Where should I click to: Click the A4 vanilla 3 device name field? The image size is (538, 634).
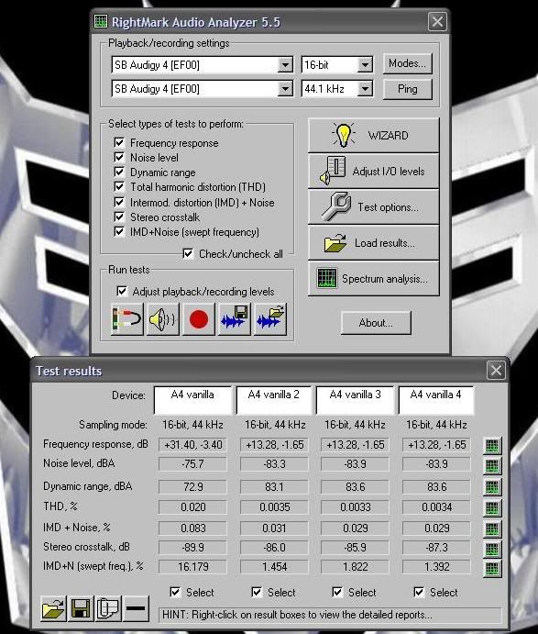[355, 400]
